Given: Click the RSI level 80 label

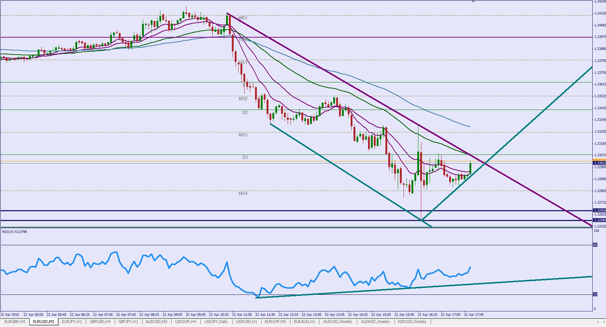Looking at the screenshot, I should click(595, 245).
